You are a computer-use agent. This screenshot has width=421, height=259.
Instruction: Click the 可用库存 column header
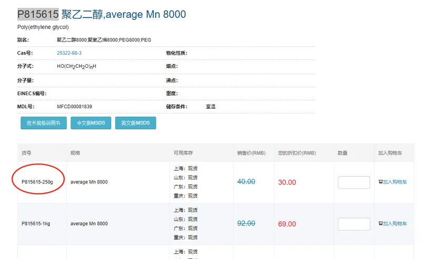click(183, 153)
